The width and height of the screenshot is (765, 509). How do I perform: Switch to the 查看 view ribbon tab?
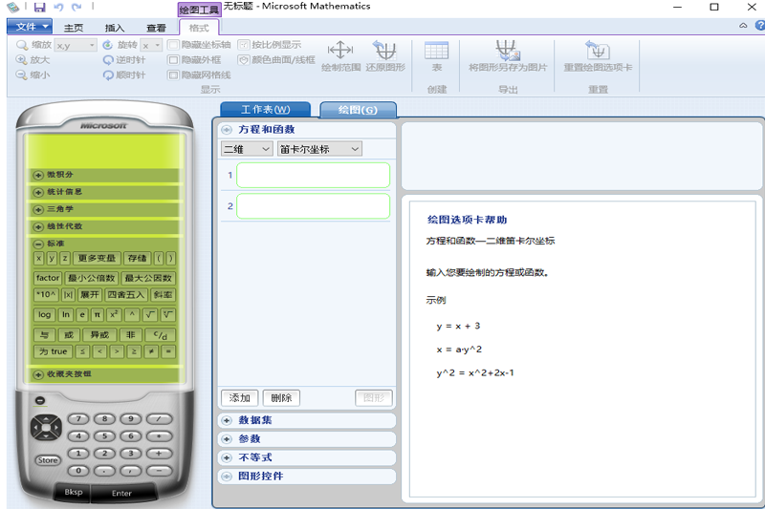click(x=156, y=28)
